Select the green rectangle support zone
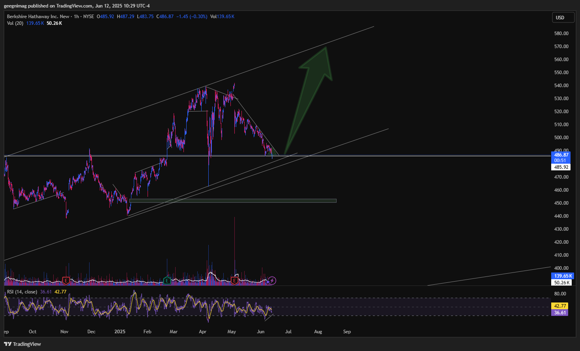The width and height of the screenshot is (580, 351). click(x=233, y=201)
